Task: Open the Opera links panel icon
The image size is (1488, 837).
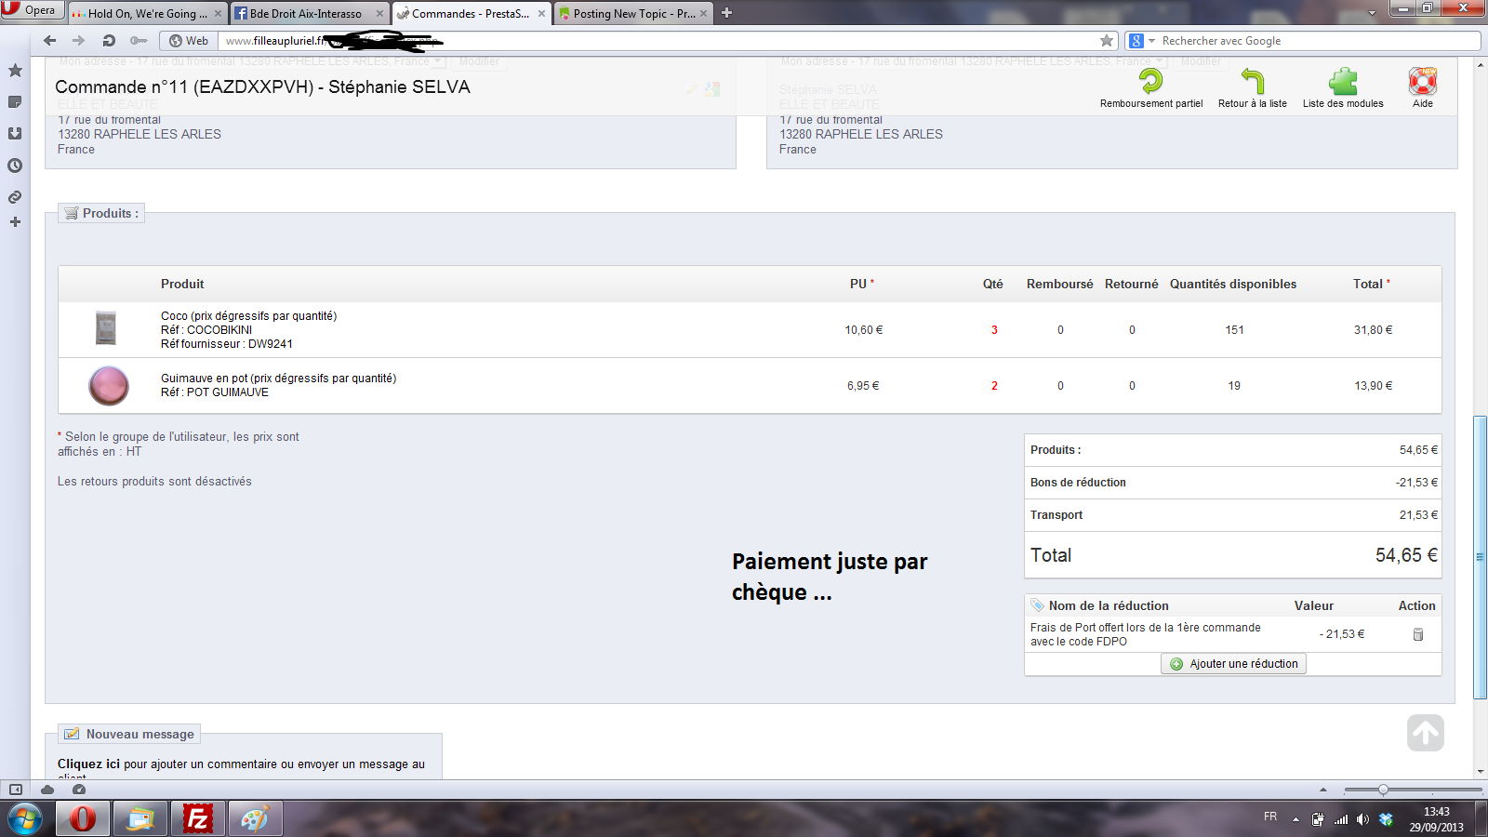Action: (x=15, y=197)
